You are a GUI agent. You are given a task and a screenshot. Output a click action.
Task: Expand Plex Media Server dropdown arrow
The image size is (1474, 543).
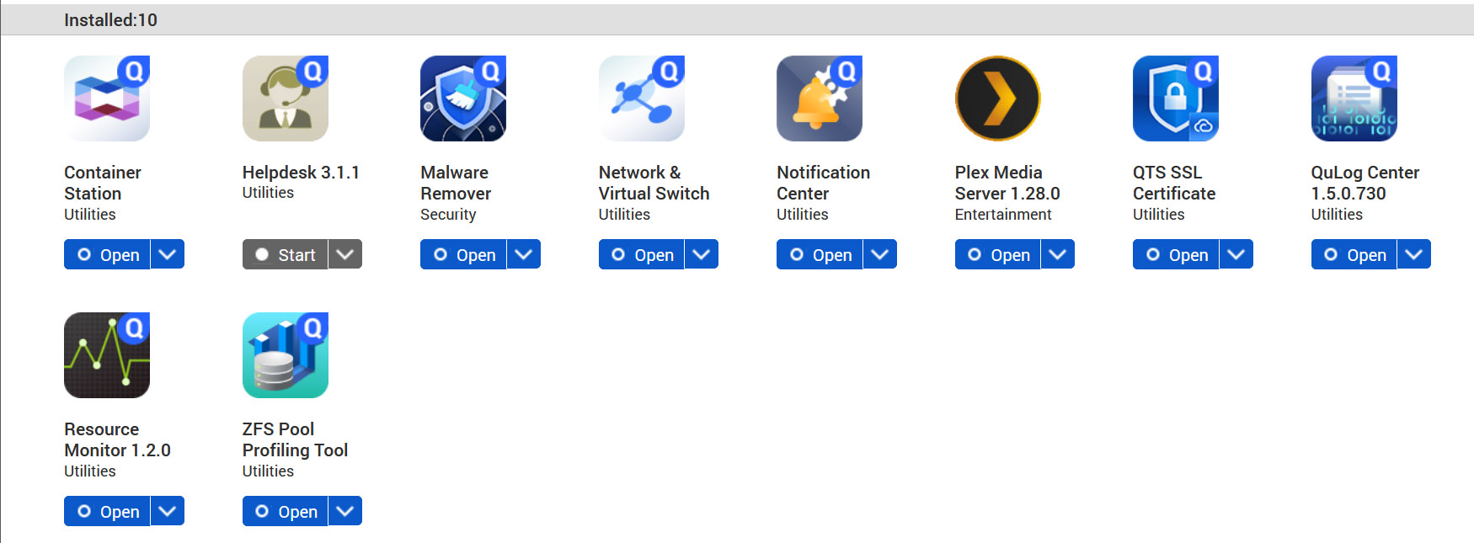1058,254
